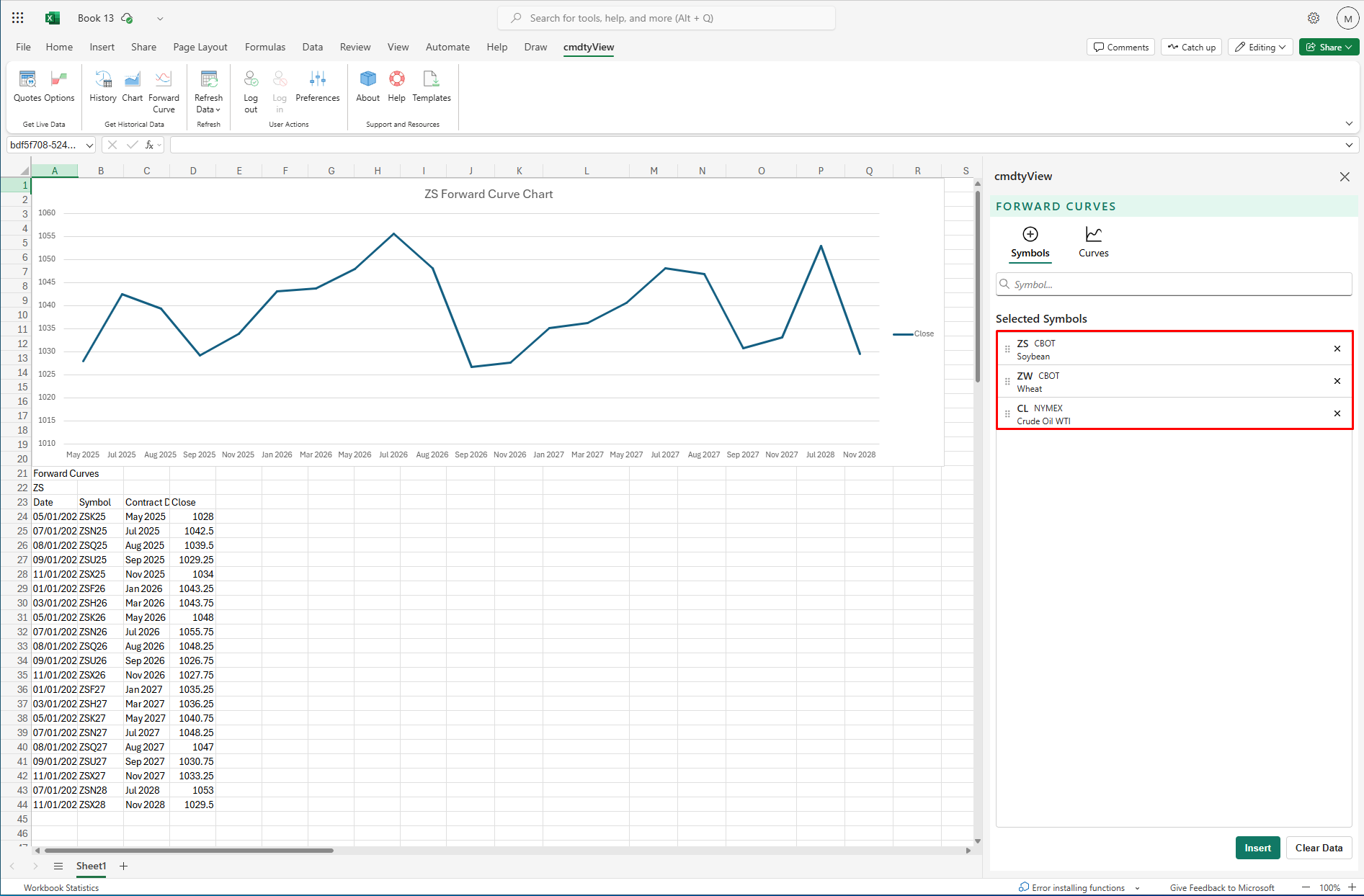
Task: Open the Templates tool
Action: click(x=431, y=86)
